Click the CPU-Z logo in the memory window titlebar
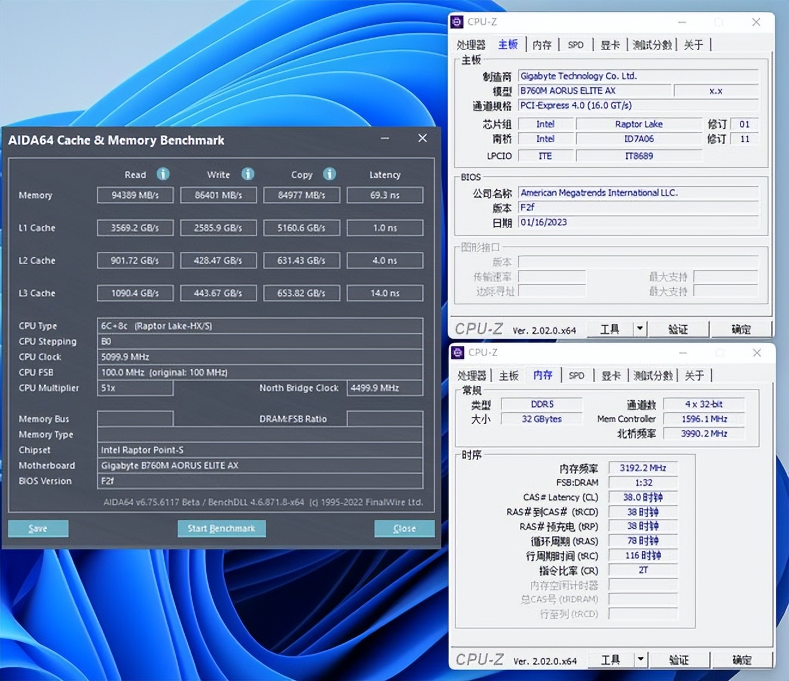This screenshot has height=681, width=789. point(458,352)
